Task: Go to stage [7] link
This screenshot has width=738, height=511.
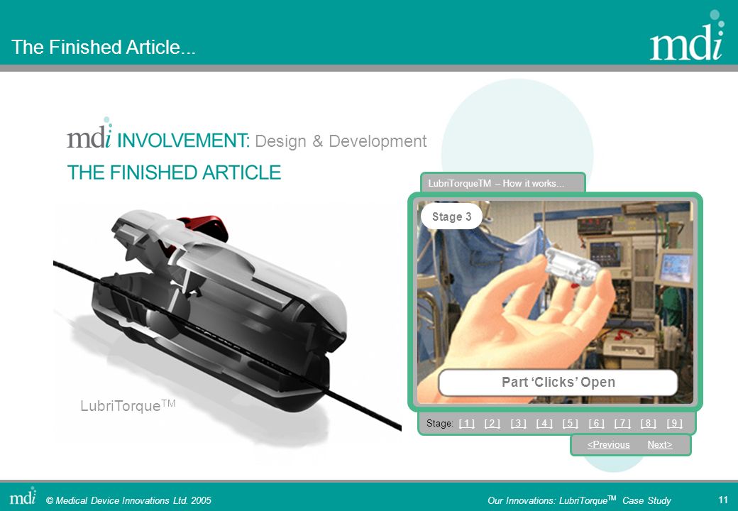Action: (x=622, y=423)
